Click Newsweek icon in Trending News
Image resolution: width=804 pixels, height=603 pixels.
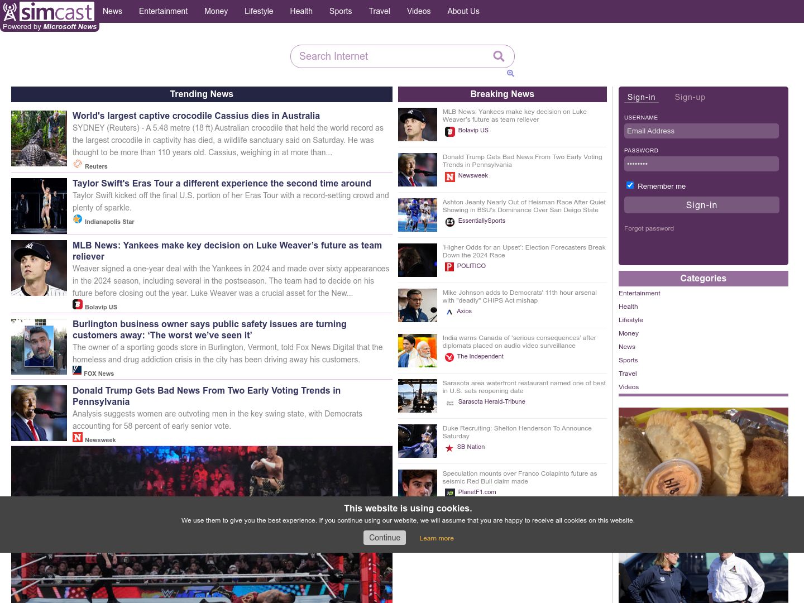[78, 437]
